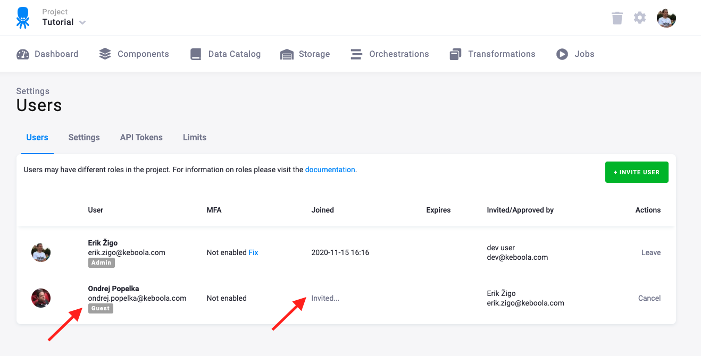Click the Invited/Approved by column header
Image resolution: width=701 pixels, height=356 pixels.
click(x=520, y=210)
